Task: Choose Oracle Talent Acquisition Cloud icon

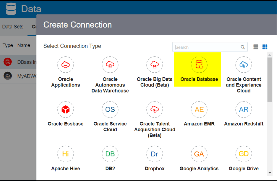Action: [x=155, y=110]
